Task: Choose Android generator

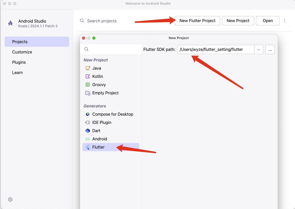Action: [111, 139]
